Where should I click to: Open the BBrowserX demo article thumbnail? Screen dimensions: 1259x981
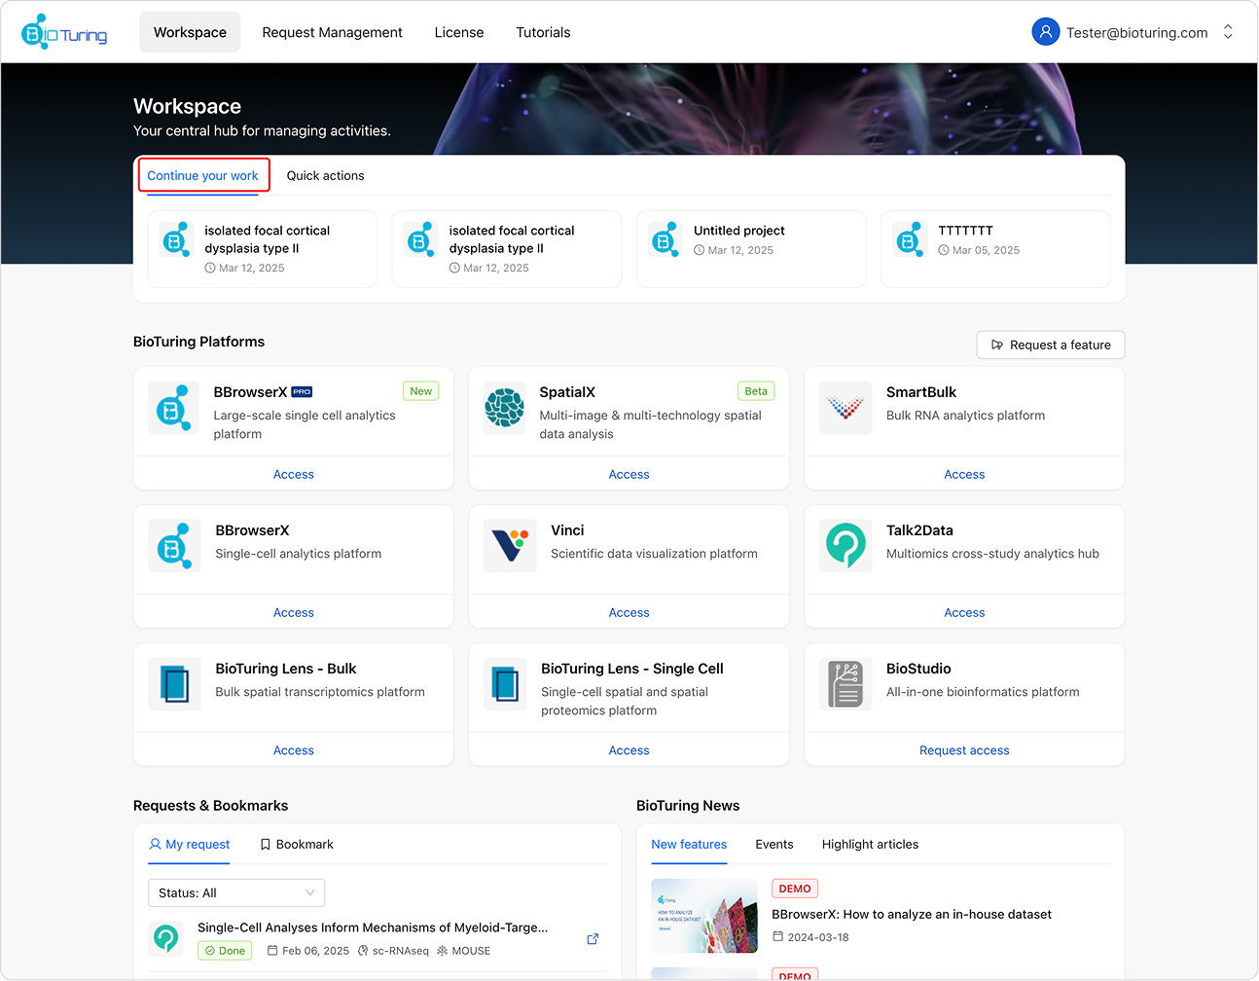[x=703, y=916]
